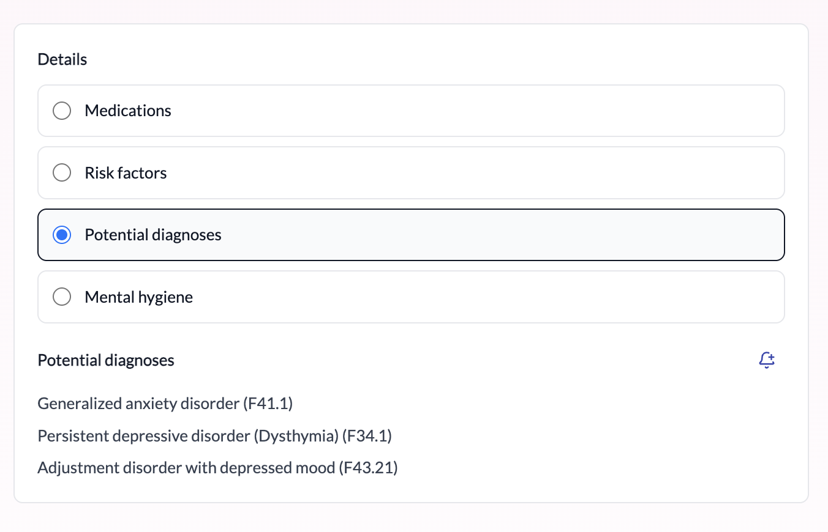The width and height of the screenshot is (828, 532).
Task: Click the Potential diagnoses section heading
Action: tap(105, 360)
